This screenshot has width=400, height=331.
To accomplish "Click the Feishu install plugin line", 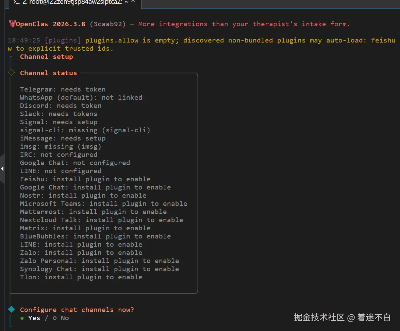I will pos(85,179).
